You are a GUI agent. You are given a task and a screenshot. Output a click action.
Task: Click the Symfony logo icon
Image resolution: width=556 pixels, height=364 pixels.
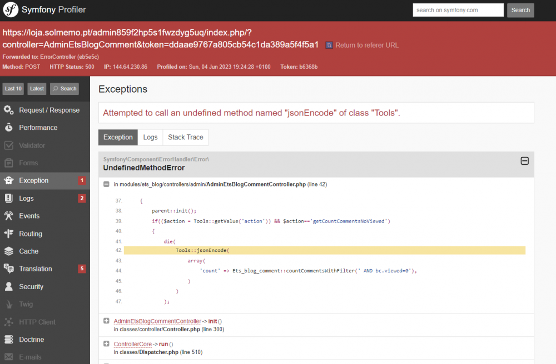pyautogui.click(x=11, y=10)
